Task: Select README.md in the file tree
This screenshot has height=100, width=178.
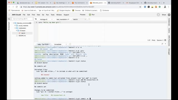Action: point(22,36)
